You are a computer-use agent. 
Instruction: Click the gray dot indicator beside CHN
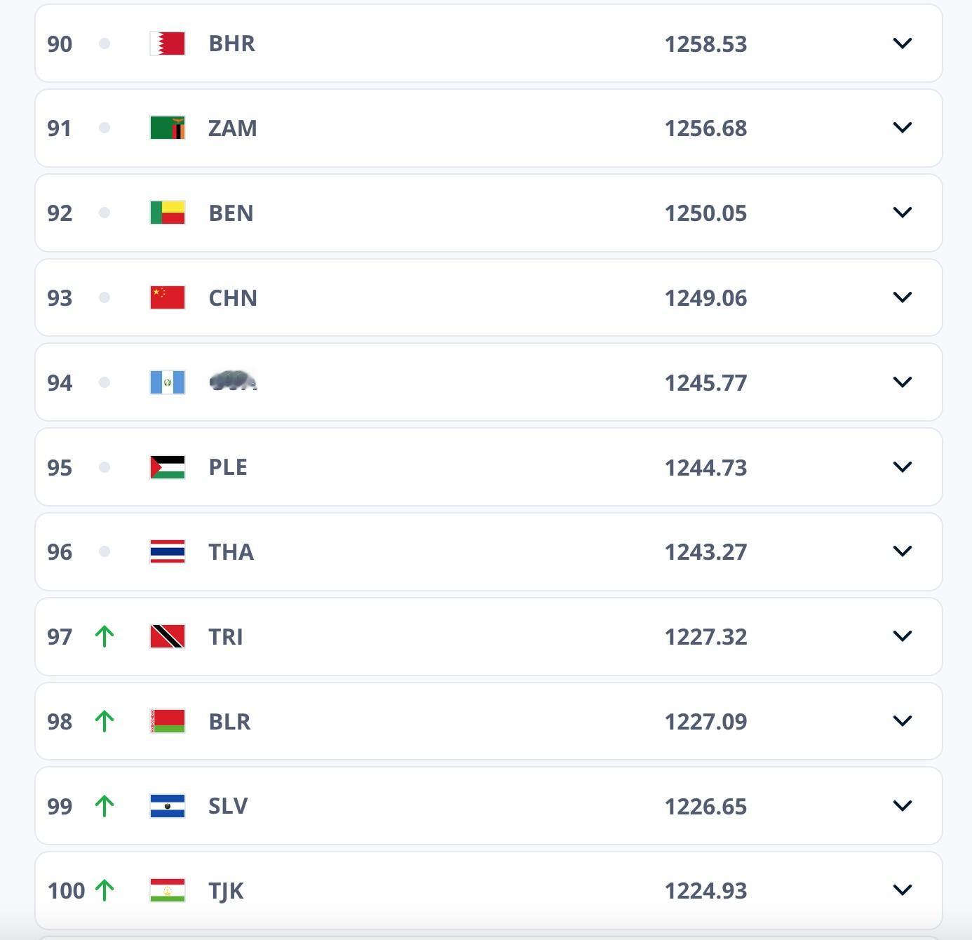point(105,297)
